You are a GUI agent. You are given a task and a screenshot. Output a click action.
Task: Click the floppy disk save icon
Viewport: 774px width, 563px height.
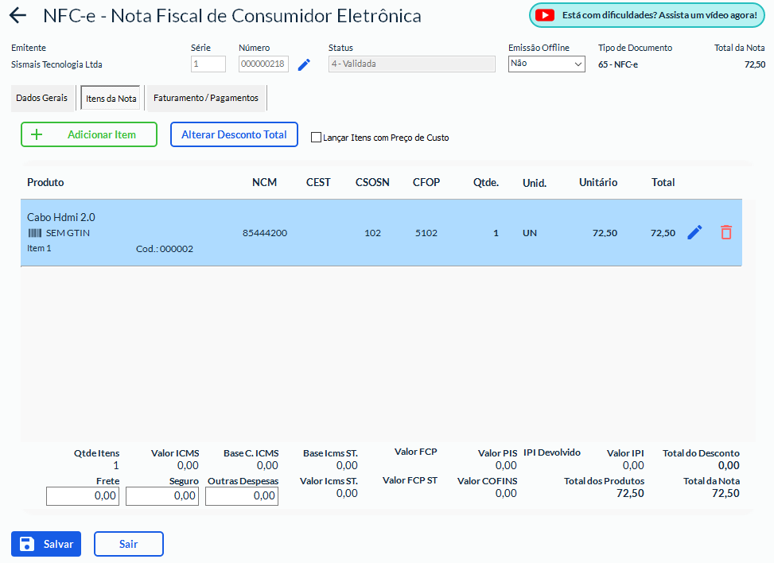[x=27, y=544]
